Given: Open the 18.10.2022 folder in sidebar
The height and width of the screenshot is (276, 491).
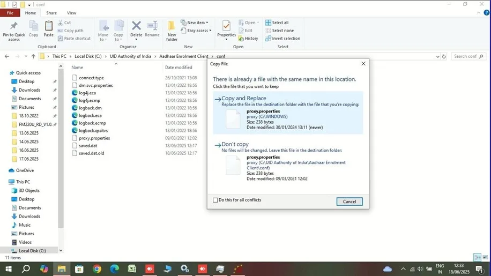Looking at the screenshot, I should (x=28, y=116).
